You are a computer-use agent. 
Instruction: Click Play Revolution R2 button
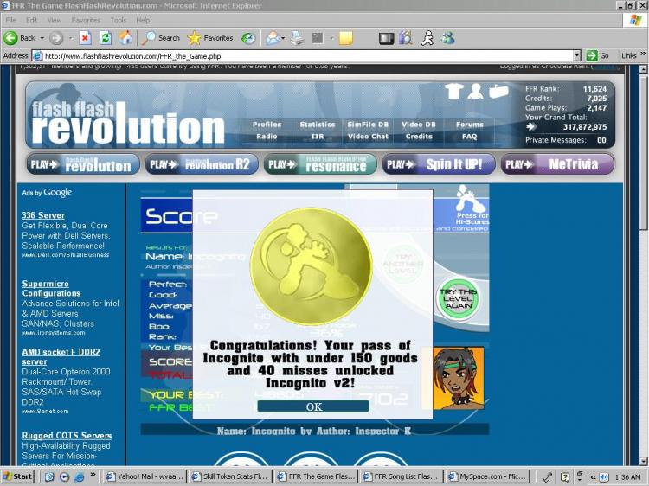coord(202,164)
